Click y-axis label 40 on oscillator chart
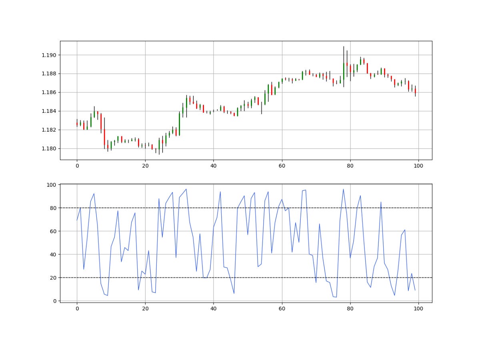 (x=53, y=254)
